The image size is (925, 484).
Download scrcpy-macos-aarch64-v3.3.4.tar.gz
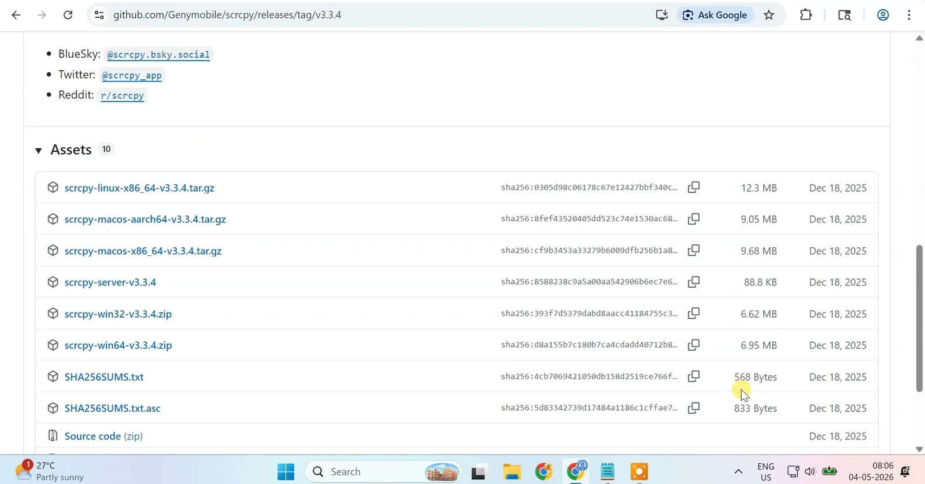145,219
